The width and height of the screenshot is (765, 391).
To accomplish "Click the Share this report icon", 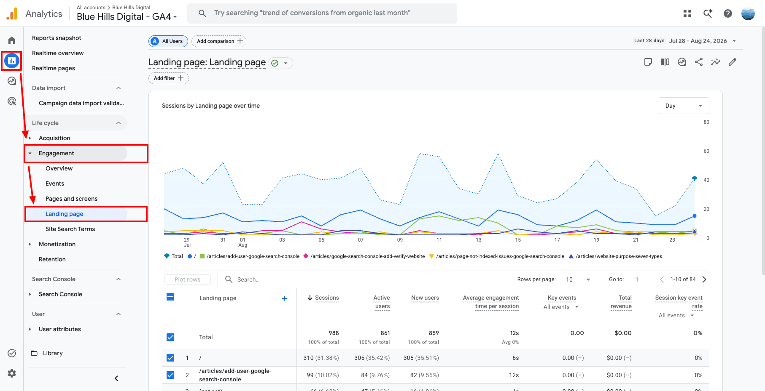I will [699, 62].
